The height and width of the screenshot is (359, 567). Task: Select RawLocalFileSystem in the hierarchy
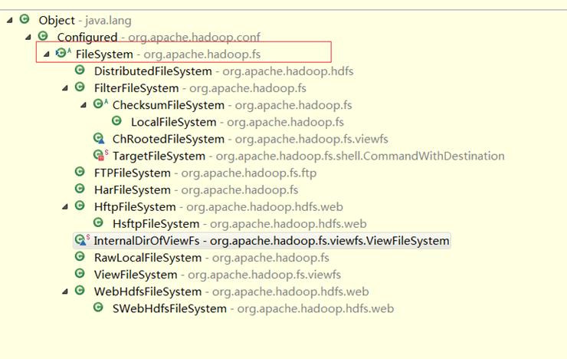(x=211, y=258)
